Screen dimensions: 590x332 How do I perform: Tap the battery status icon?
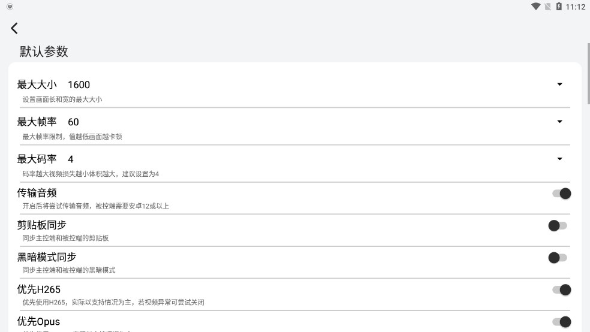click(559, 7)
